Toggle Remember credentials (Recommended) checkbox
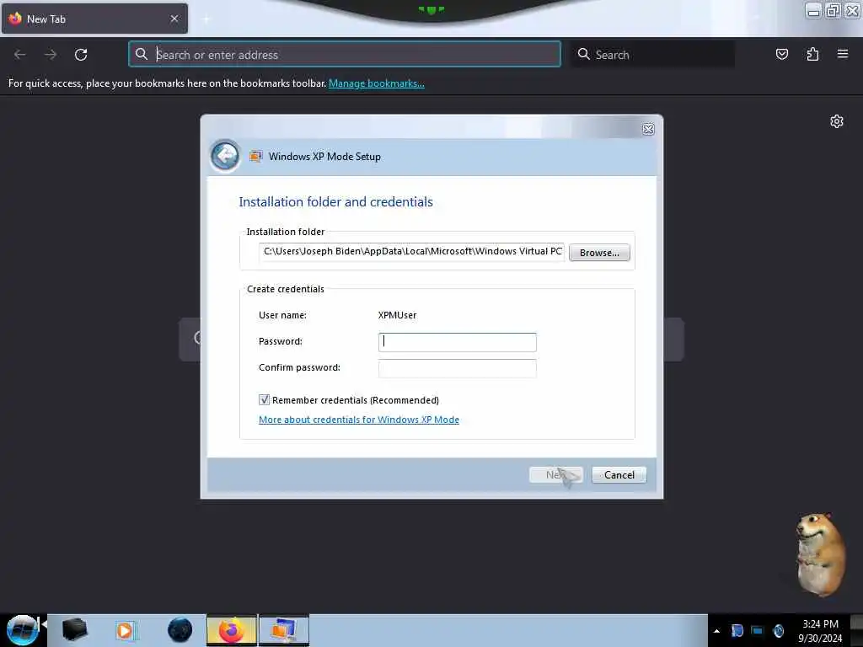 pos(264,399)
